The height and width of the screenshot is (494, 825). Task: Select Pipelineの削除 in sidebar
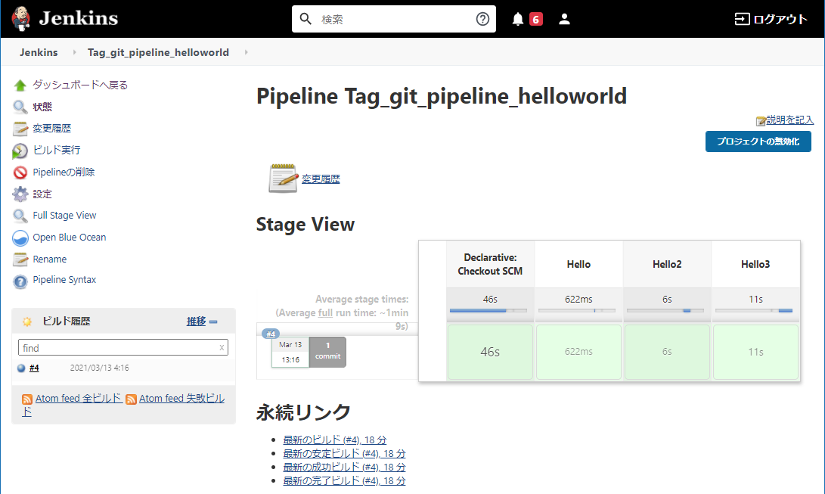tap(64, 172)
